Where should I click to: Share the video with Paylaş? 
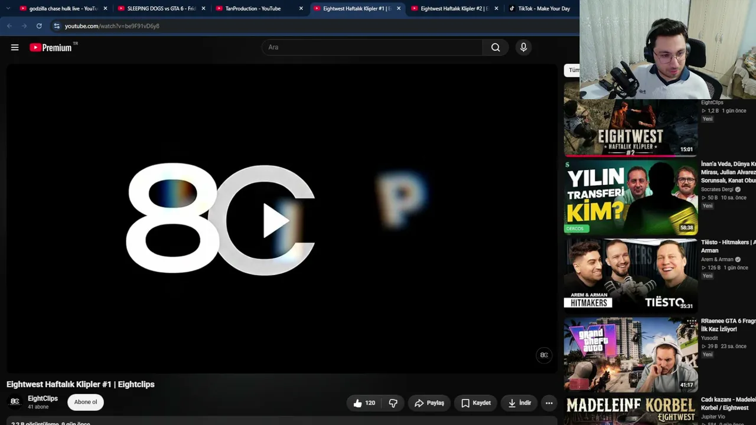429,403
